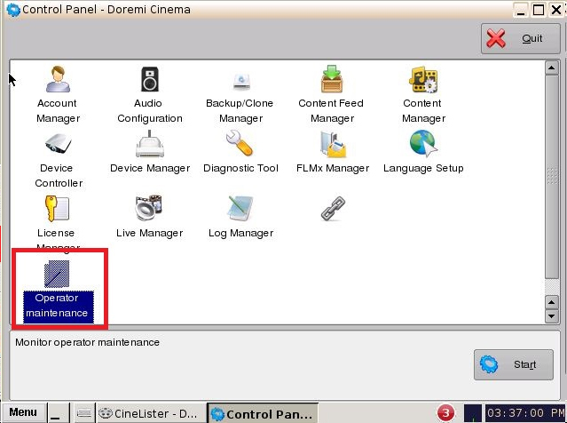Viewport: 567px width, 423px height.
Task: Click the system monitor tray graph
Action: coord(473,413)
